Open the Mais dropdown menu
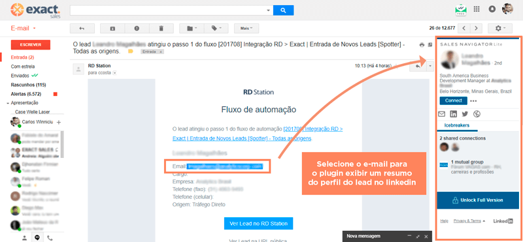 246,28
